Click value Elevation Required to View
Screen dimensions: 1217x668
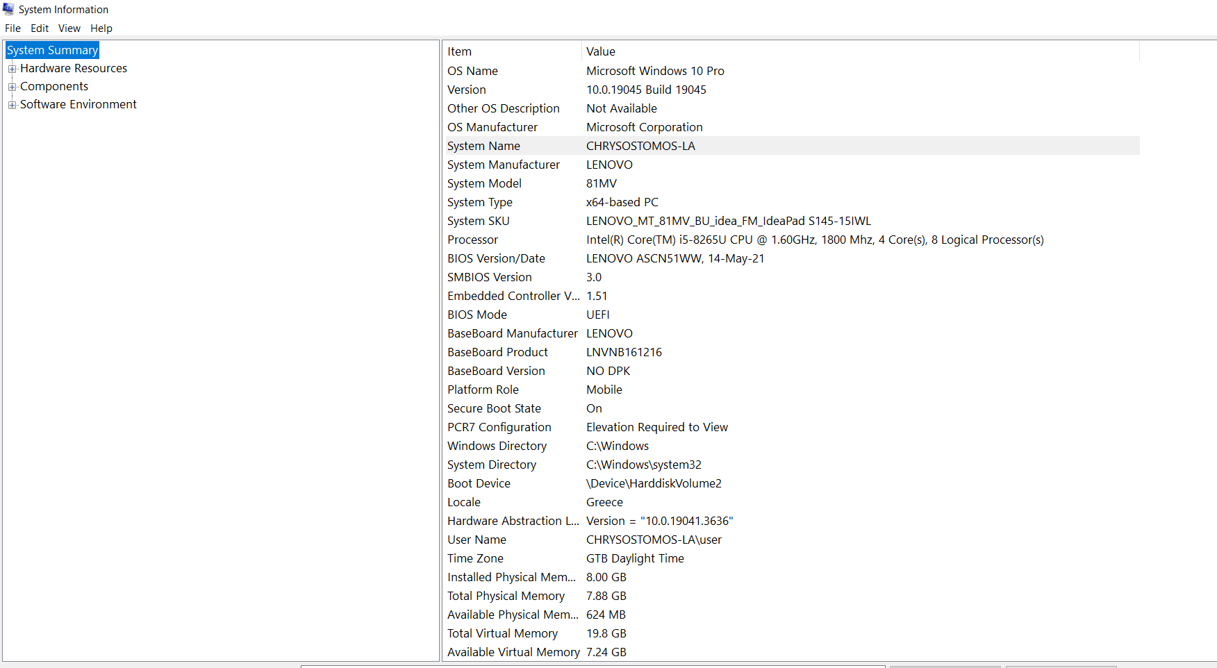[x=657, y=427]
